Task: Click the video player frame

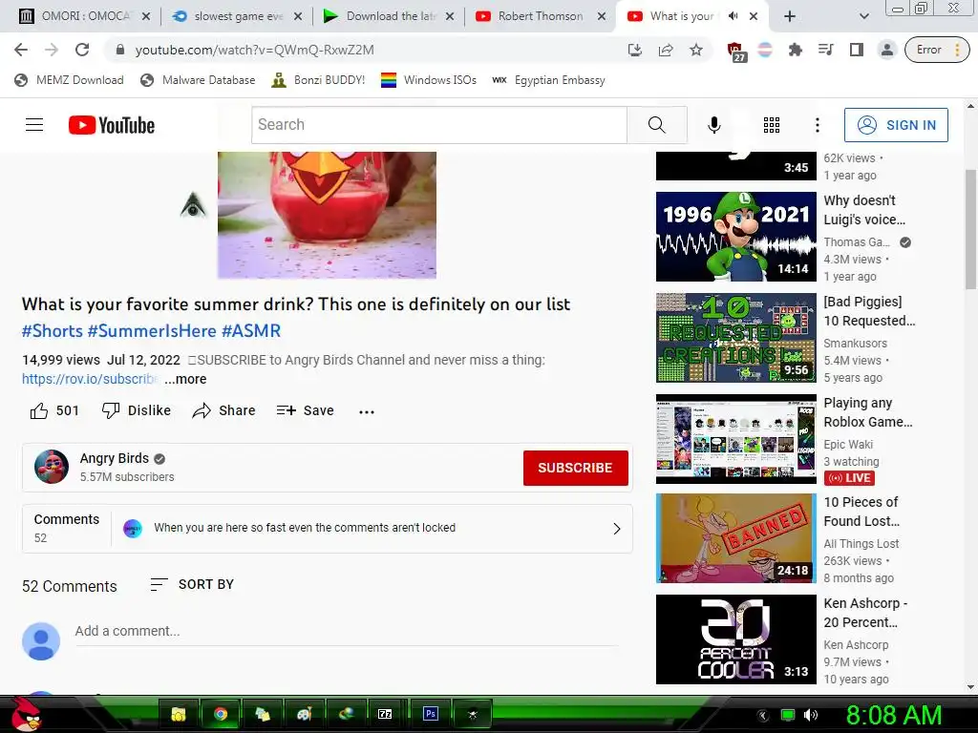Action: click(327, 215)
